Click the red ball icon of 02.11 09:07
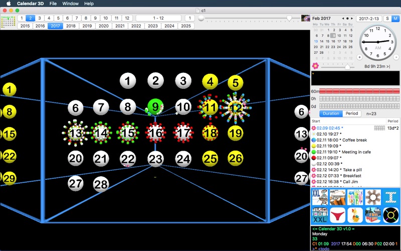 point(314,158)
